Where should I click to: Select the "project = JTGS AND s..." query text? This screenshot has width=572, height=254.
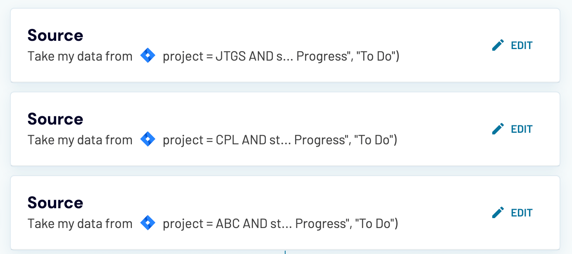point(281,56)
